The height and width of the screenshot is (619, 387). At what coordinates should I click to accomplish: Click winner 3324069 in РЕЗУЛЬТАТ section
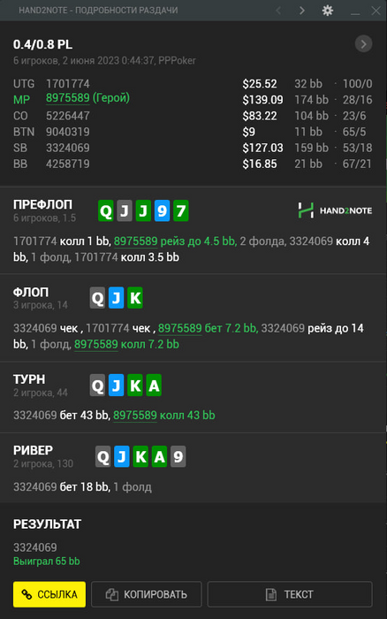point(35,547)
